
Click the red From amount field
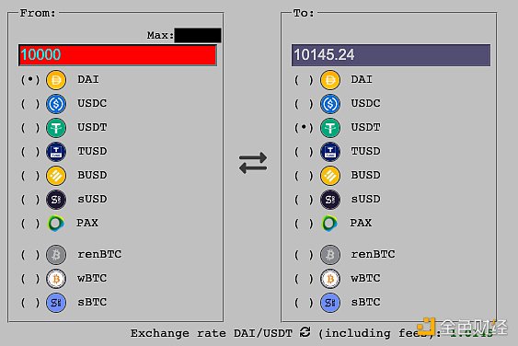[118, 55]
